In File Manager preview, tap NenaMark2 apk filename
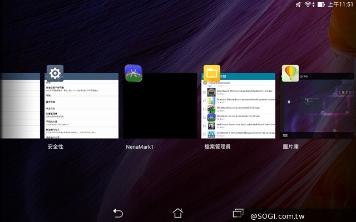This screenshot has width=356, height=222. [238, 108]
